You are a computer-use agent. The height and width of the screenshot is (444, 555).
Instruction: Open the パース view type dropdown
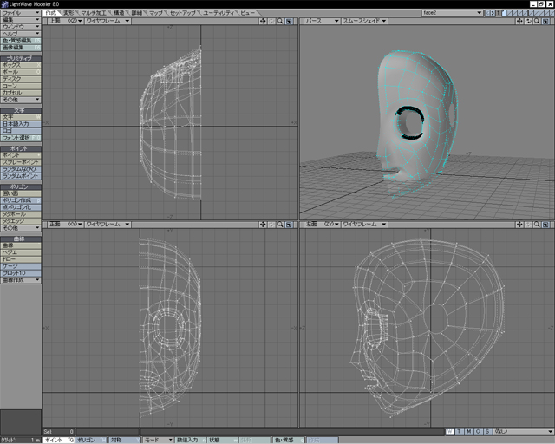click(x=320, y=21)
